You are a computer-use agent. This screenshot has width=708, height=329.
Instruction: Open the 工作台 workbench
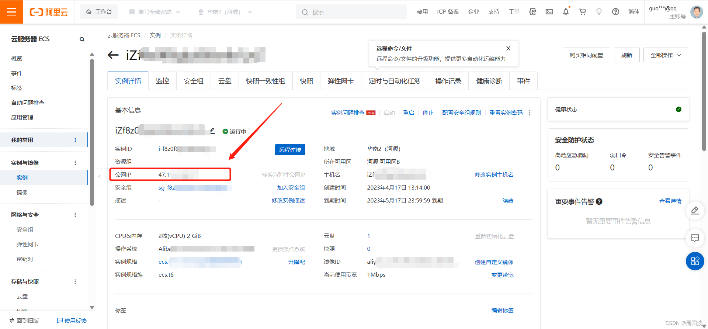pos(99,12)
